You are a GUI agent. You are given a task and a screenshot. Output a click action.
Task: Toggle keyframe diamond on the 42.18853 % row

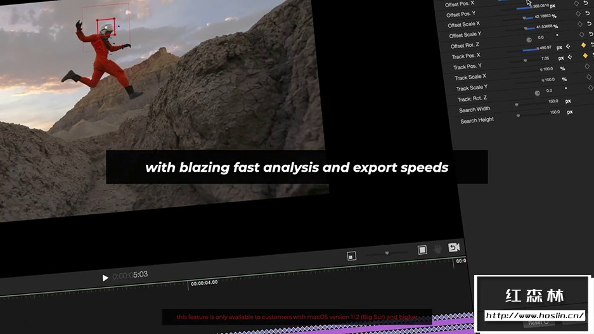(x=578, y=14)
